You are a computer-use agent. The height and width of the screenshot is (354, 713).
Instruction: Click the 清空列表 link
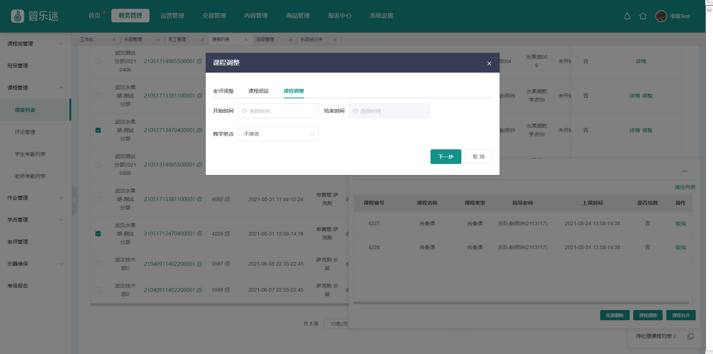[x=685, y=187]
